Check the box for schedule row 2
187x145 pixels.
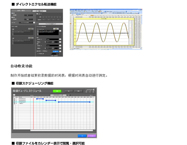(14, 100)
